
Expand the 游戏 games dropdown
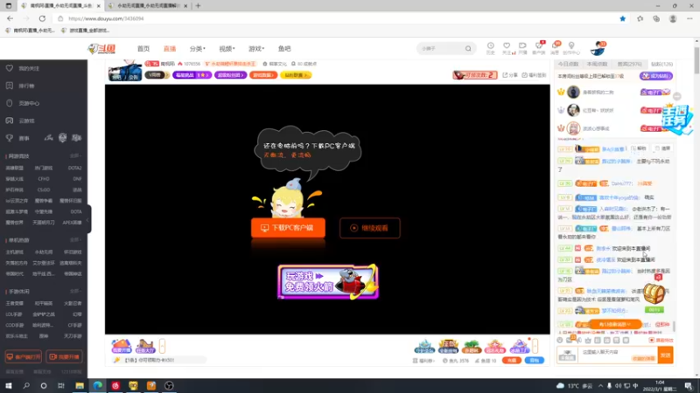click(256, 49)
